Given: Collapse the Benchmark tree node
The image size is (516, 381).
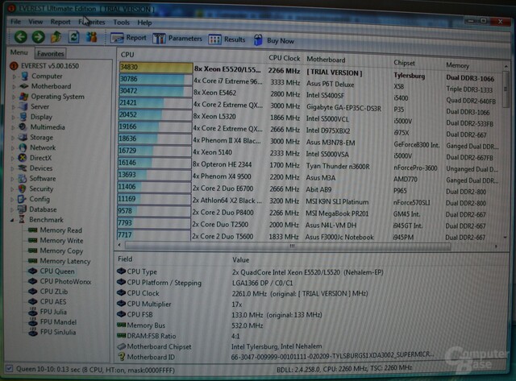Looking at the screenshot, I should pos(12,220).
